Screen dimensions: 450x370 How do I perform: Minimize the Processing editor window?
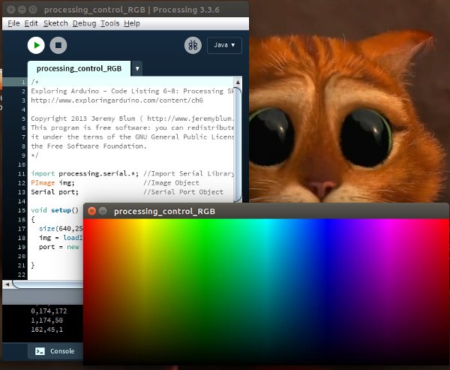22,9
